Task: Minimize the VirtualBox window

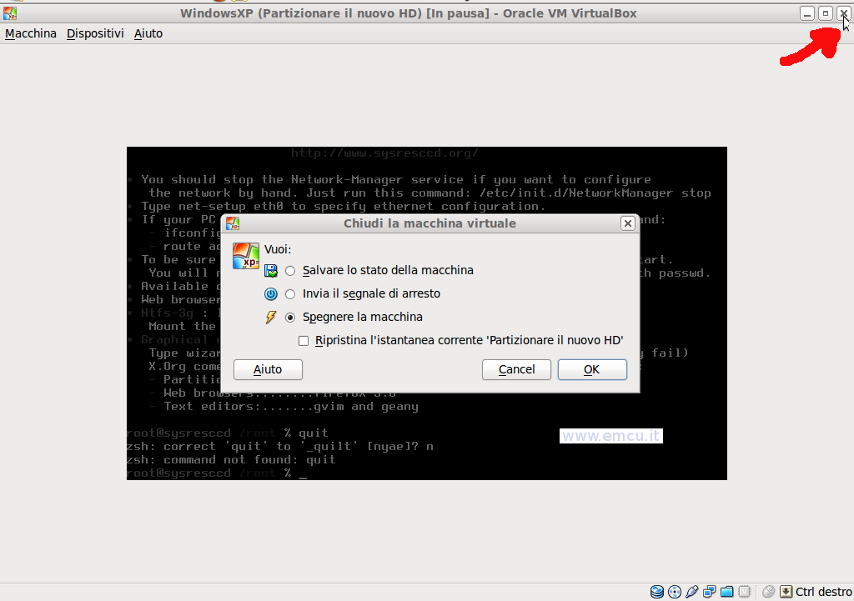Action: click(x=807, y=13)
